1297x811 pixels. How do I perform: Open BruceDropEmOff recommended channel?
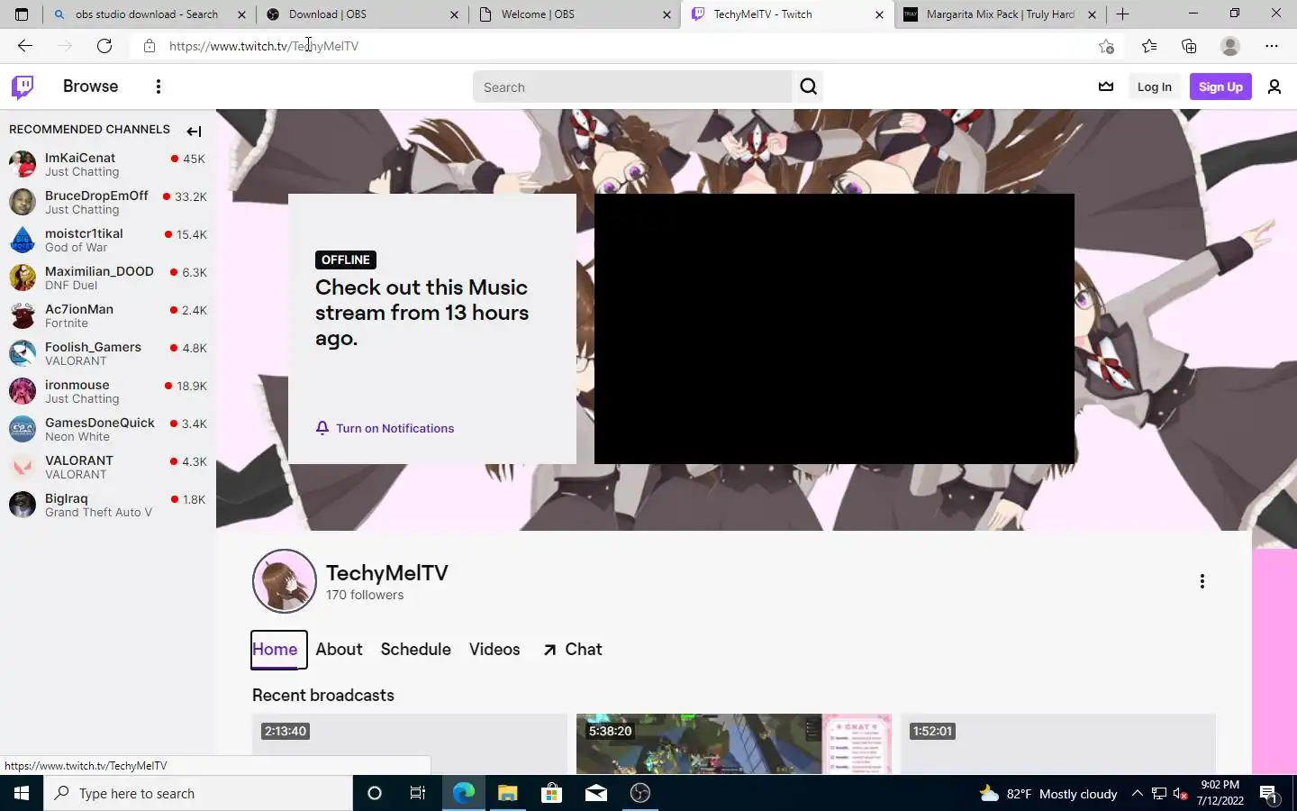pos(108,202)
